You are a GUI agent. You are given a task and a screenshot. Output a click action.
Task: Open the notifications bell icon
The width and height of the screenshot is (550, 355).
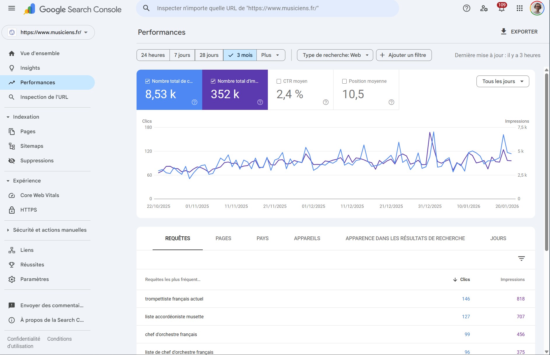tap(501, 8)
